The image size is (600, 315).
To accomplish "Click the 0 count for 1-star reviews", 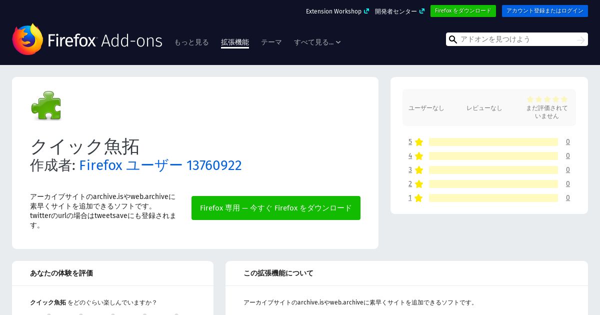I will [568, 198].
